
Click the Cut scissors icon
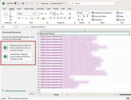coord(11,13)
